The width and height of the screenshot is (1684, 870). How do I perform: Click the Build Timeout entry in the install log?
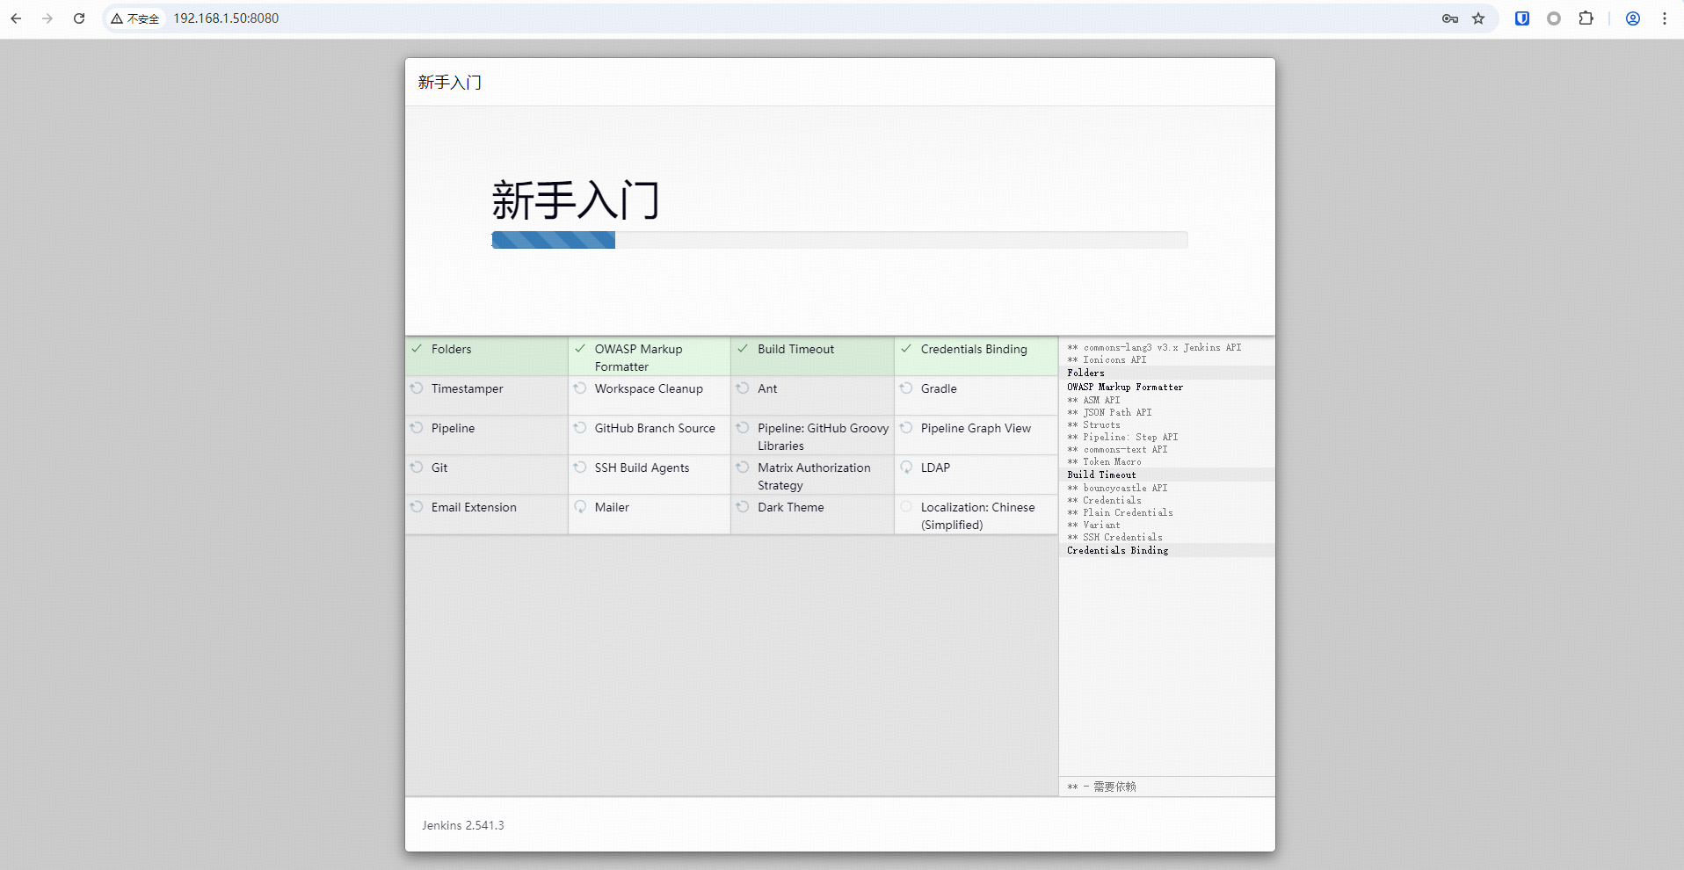1101,475
